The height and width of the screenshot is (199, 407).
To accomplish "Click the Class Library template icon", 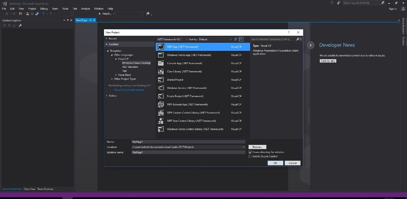I will (161, 71).
